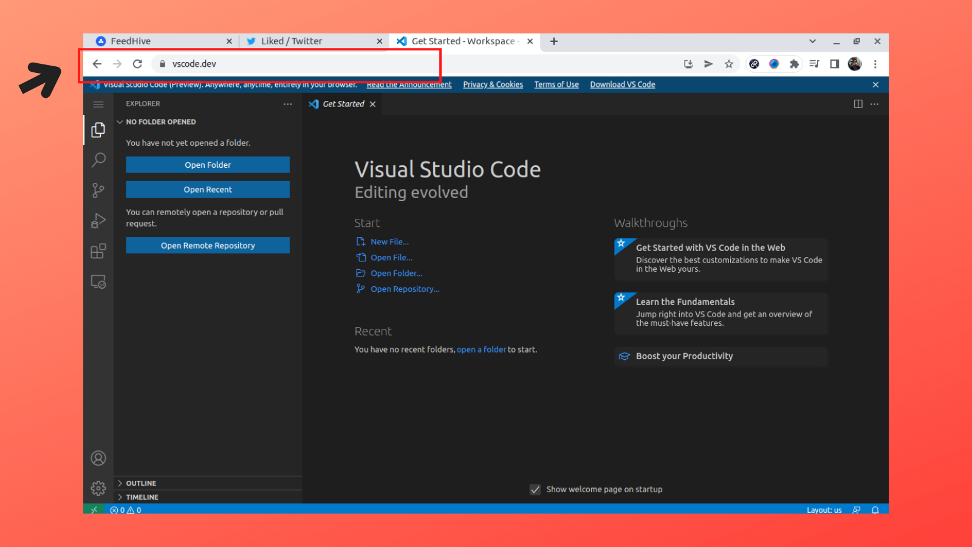Switch to the Liked / Twitter browser tab
This screenshot has height=547, width=972.
point(292,41)
